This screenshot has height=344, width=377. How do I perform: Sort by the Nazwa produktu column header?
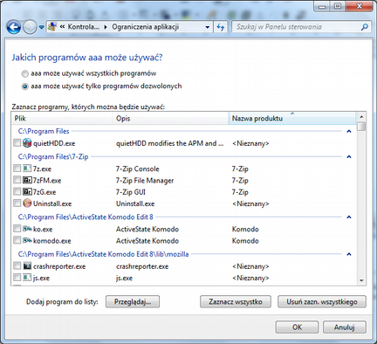point(292,119)
